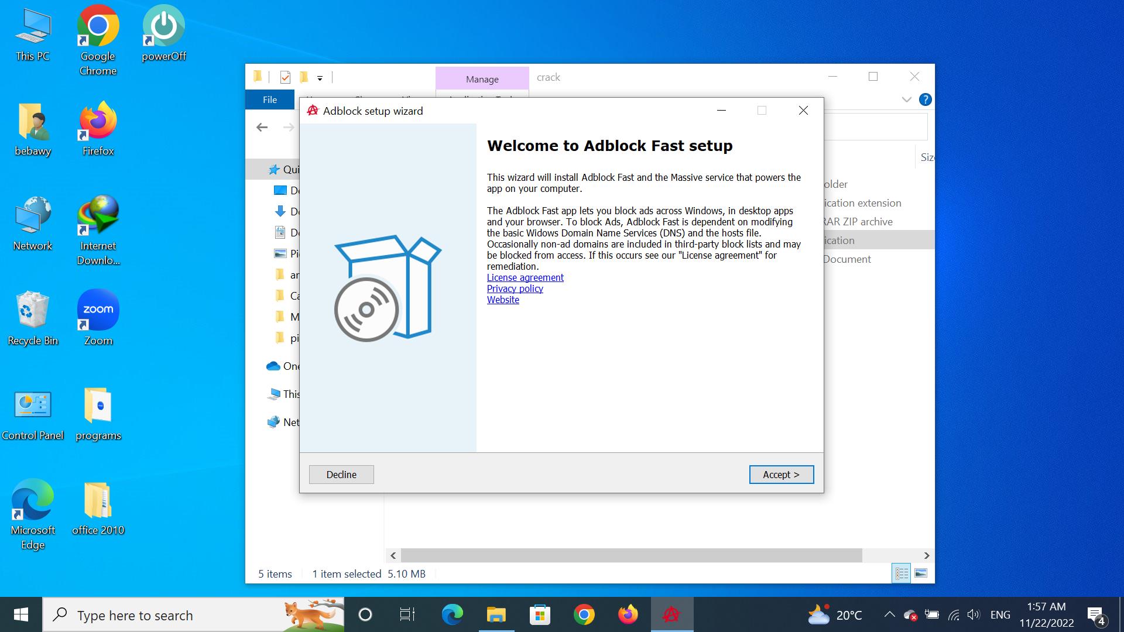Select the Manage ribbon tab
This screenshot has width=1124, height=632.
pos(482,79)
